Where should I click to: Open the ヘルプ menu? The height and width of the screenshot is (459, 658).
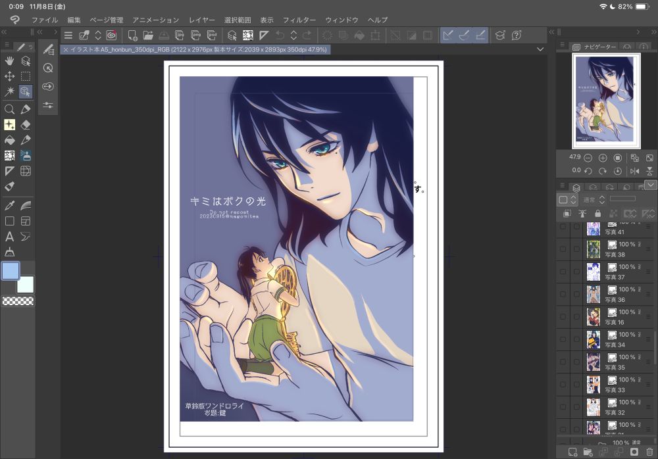[378, 20]
